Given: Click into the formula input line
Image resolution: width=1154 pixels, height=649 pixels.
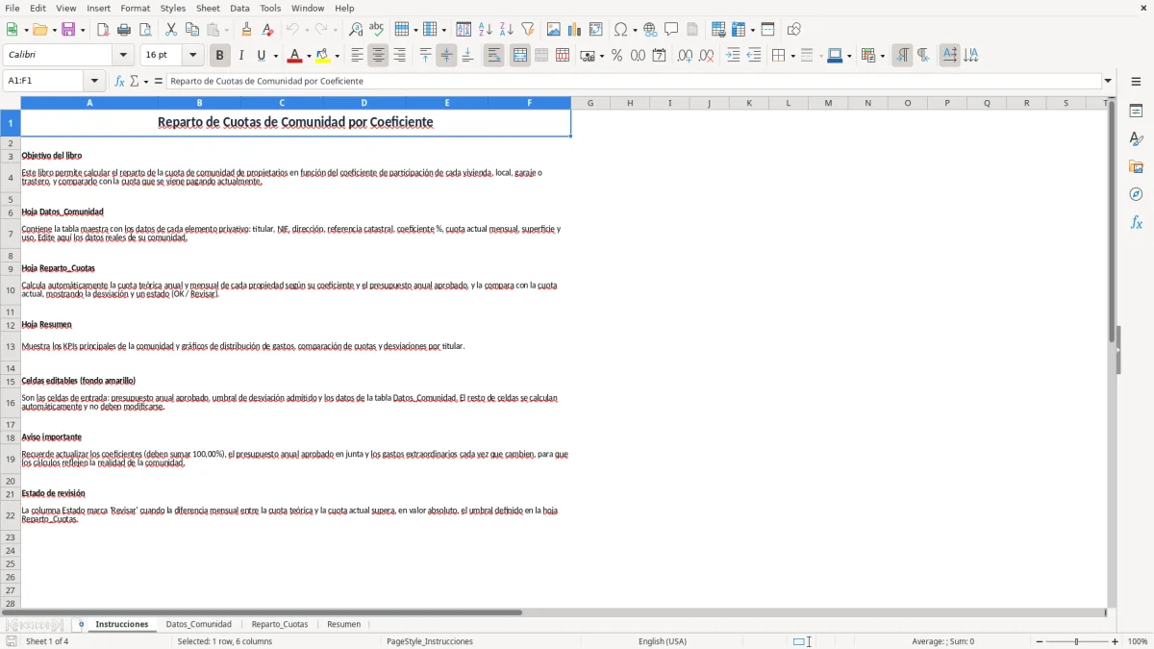Looking at the screenshot, I should pos(634,81).
